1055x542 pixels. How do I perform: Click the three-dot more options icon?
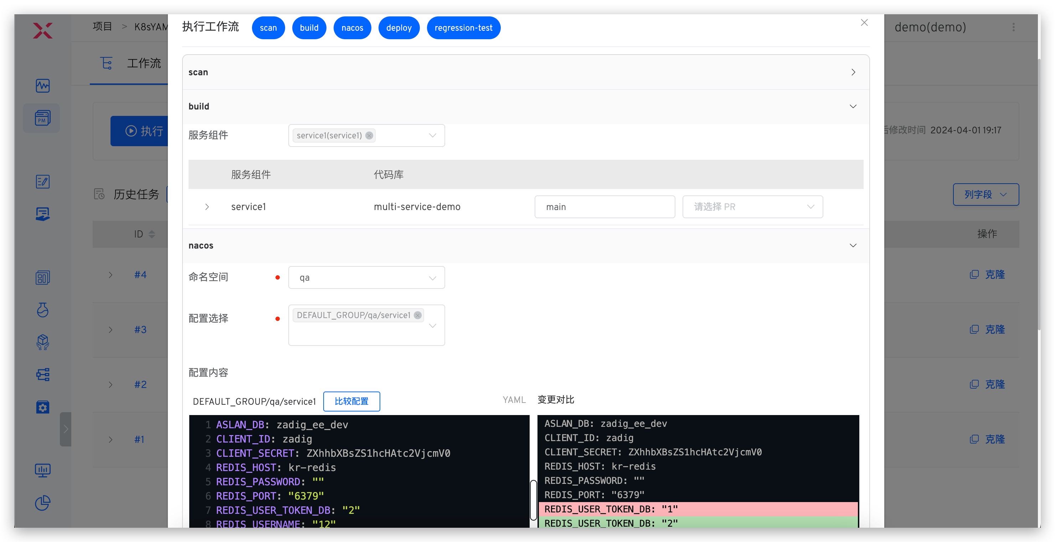(x=1013, y=27)
